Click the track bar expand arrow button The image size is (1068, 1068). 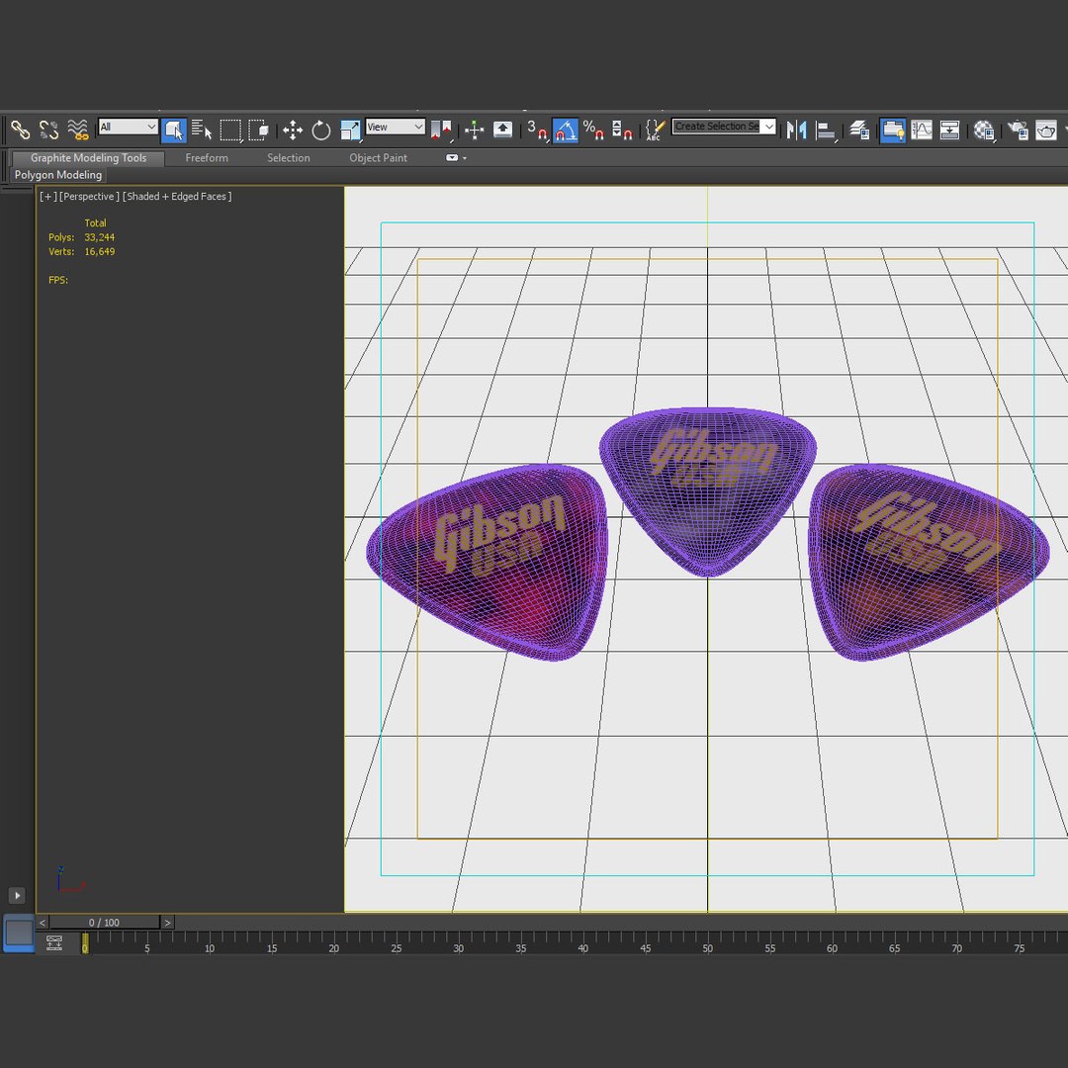pos(17,895)
